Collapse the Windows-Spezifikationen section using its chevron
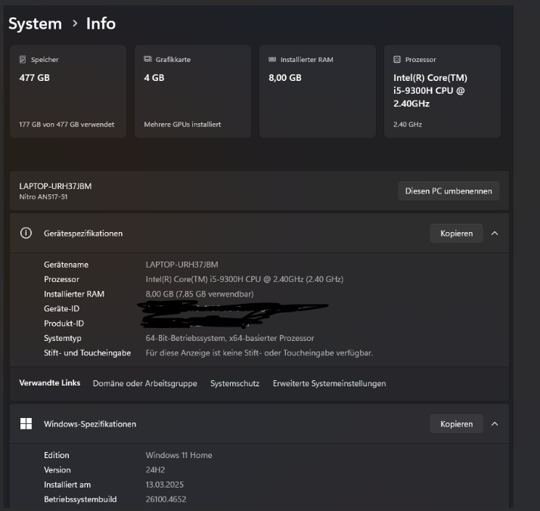This screenshot has height=511, width=540. click(x=495, y=424)
